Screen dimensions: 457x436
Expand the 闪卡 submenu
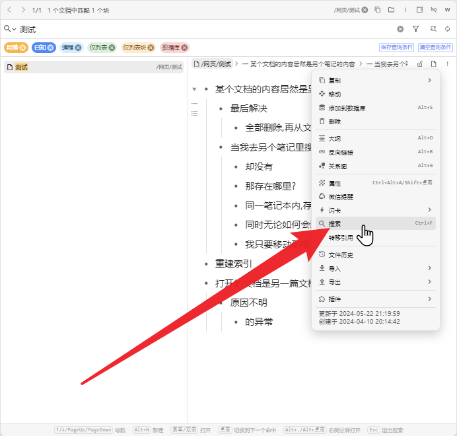tap(375, 210)
